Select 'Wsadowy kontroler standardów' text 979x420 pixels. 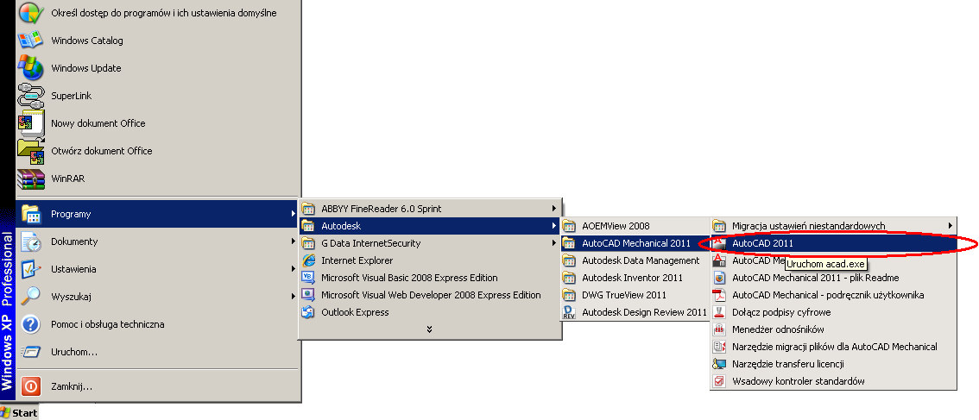[799, 380]
